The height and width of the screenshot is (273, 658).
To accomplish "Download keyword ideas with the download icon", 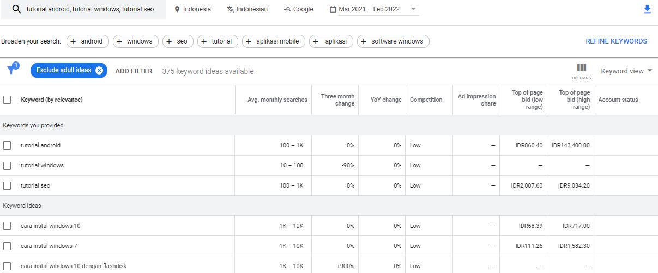I will pyautogui.click(x=647, y=9).
